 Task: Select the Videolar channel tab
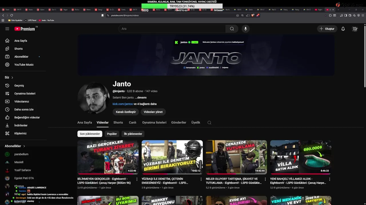103,122
